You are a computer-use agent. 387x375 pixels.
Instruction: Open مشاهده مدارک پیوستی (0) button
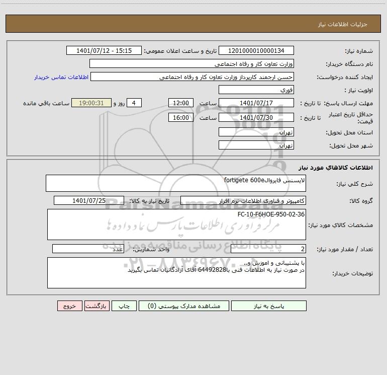(184, 306)
